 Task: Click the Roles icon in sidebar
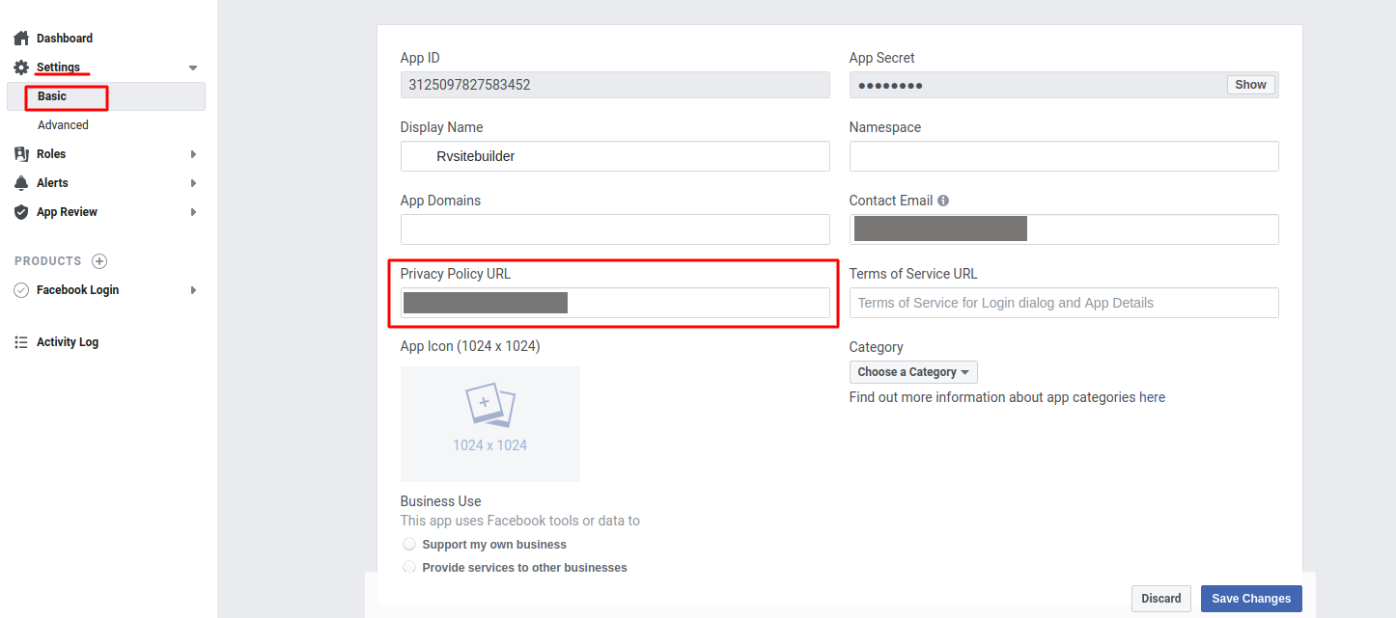point(21,154)
